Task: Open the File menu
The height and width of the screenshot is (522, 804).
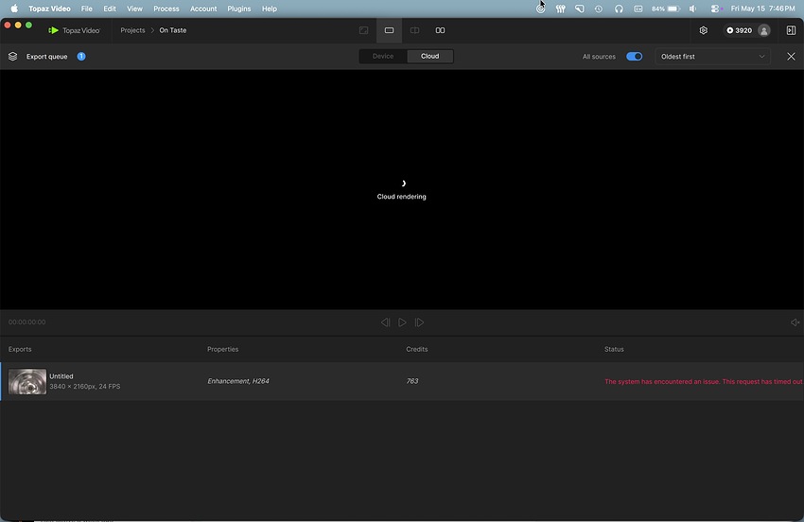Action: point(87,9)
